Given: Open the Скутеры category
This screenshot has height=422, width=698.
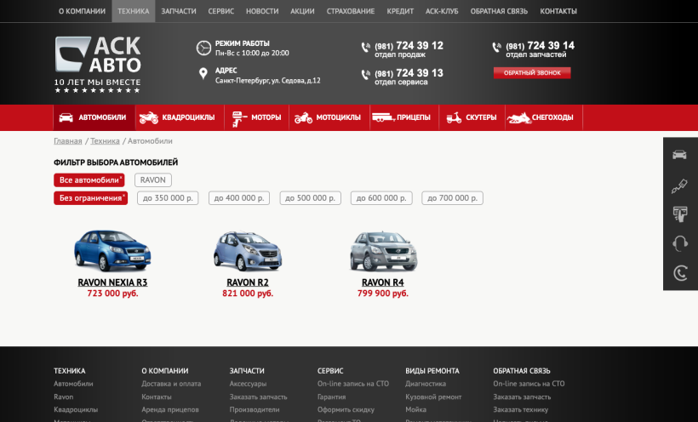Looking at the screenshot, I should [472, 117].
